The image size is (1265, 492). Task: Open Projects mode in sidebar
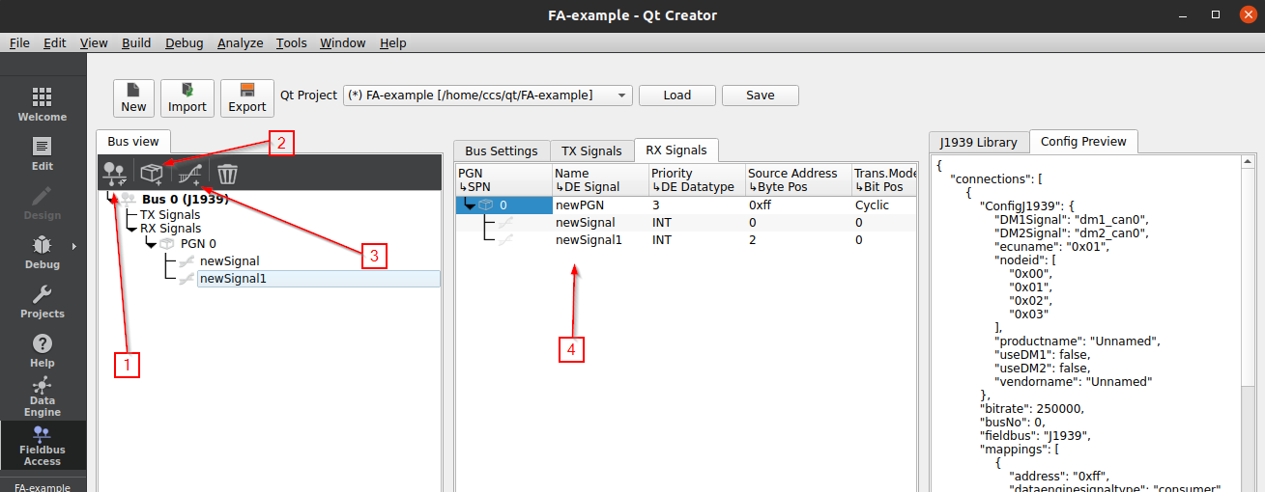43,301
